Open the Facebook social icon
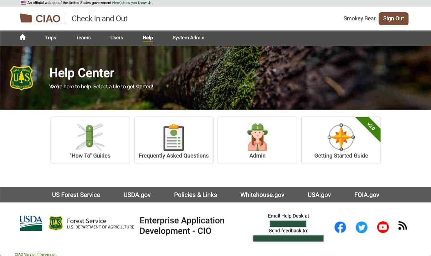Image resolution: width=431 pixels, height=256 pixels. pyautogui.click(x=340, y=227)
